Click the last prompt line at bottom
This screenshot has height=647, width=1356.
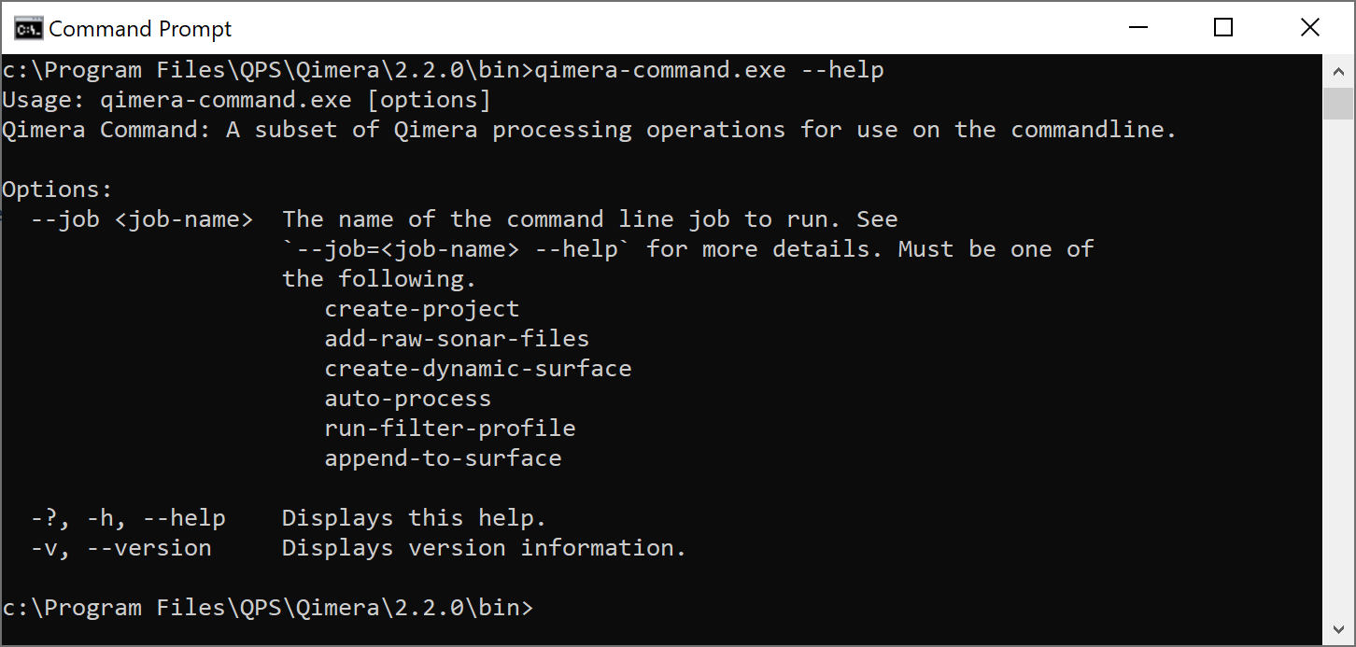pos(267,608)
